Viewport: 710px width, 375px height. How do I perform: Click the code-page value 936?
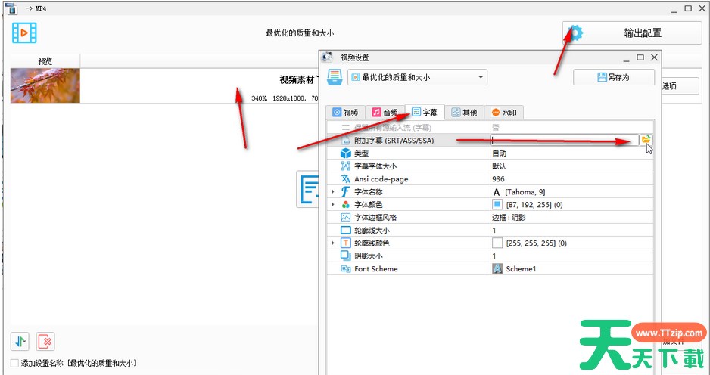[x=499, y=179]
